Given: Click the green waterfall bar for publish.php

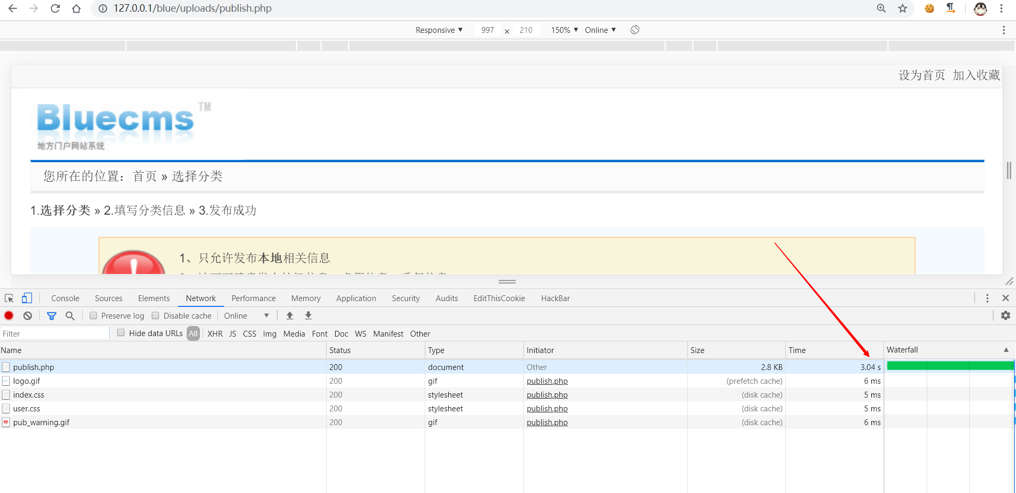Looking at the screenshot, I should point(950,366).
